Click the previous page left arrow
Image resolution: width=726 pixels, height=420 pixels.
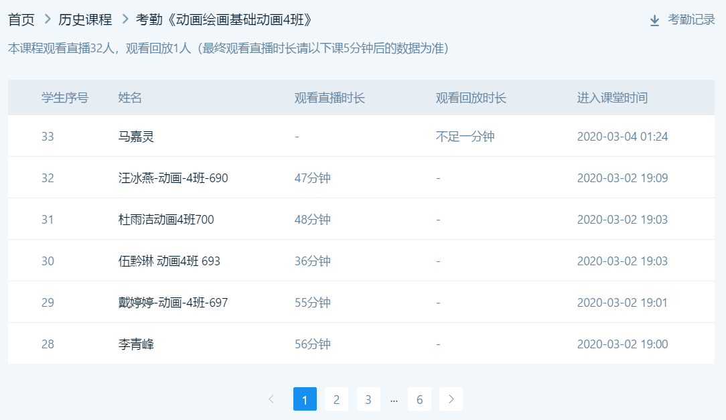(271, 399)
